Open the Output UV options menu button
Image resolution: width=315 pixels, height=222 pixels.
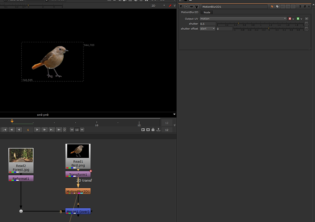(x=306, y=19)
